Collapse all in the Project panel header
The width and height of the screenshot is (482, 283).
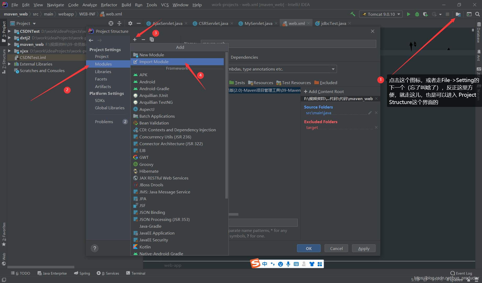119,23
